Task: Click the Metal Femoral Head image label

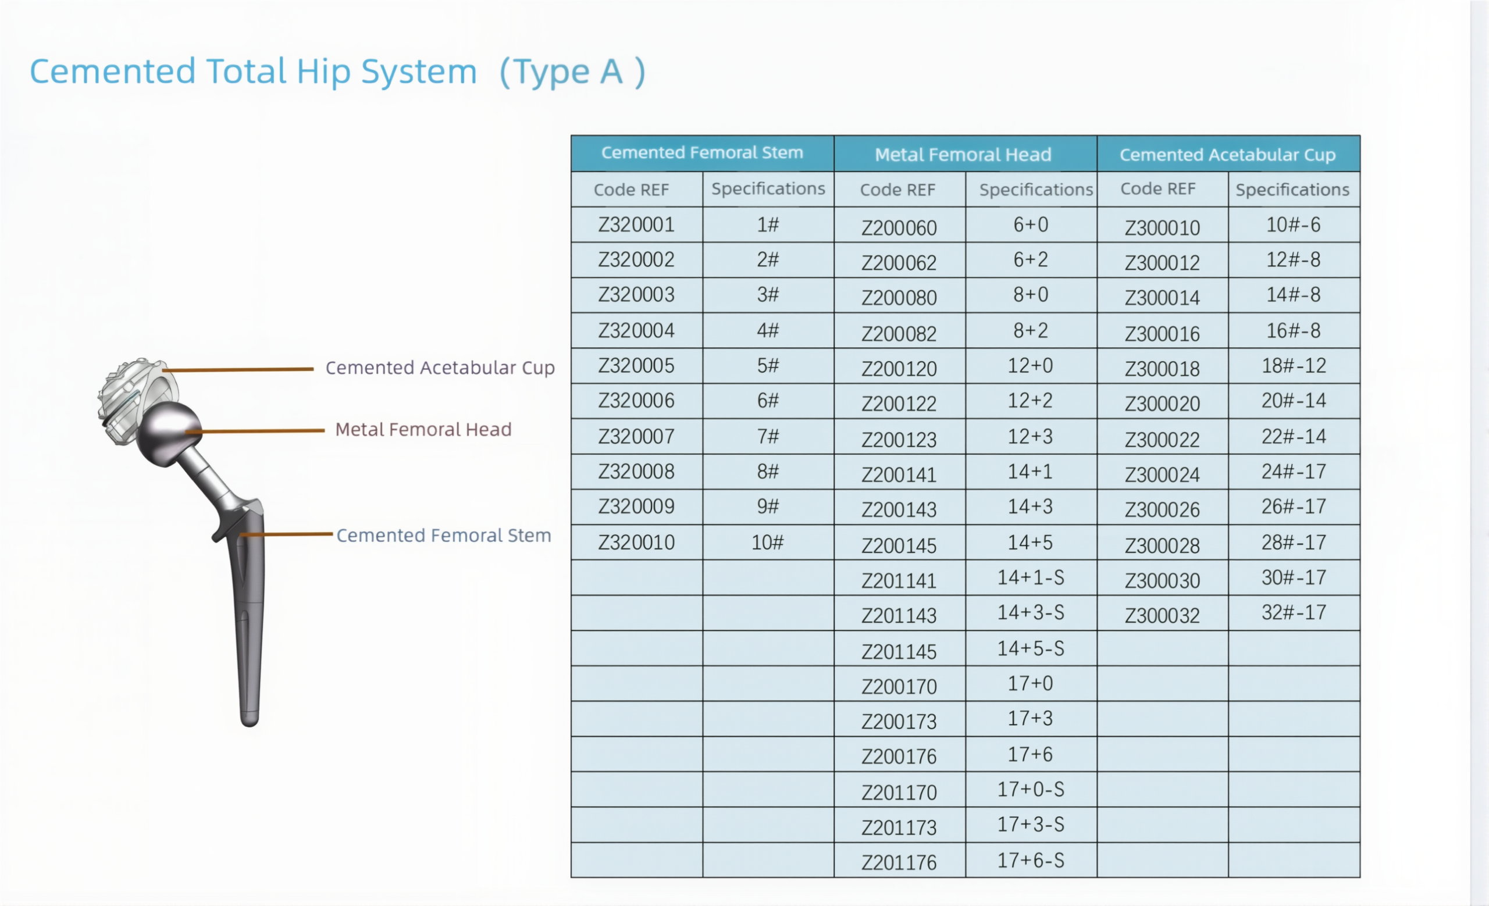Action: click(x=423, y=429)
